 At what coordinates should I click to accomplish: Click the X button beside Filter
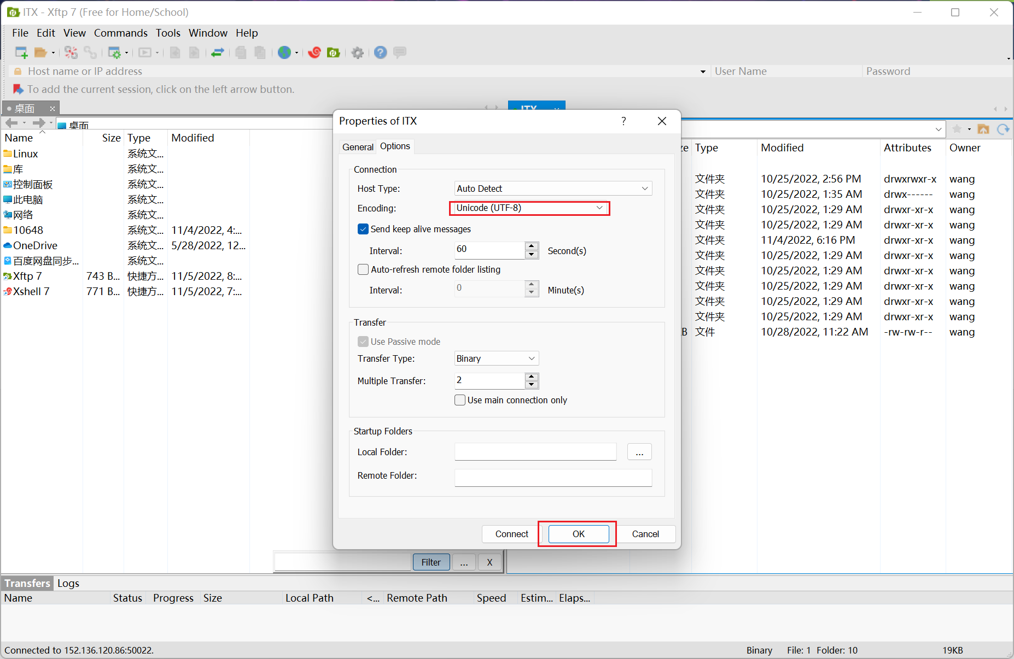point(489,562)
